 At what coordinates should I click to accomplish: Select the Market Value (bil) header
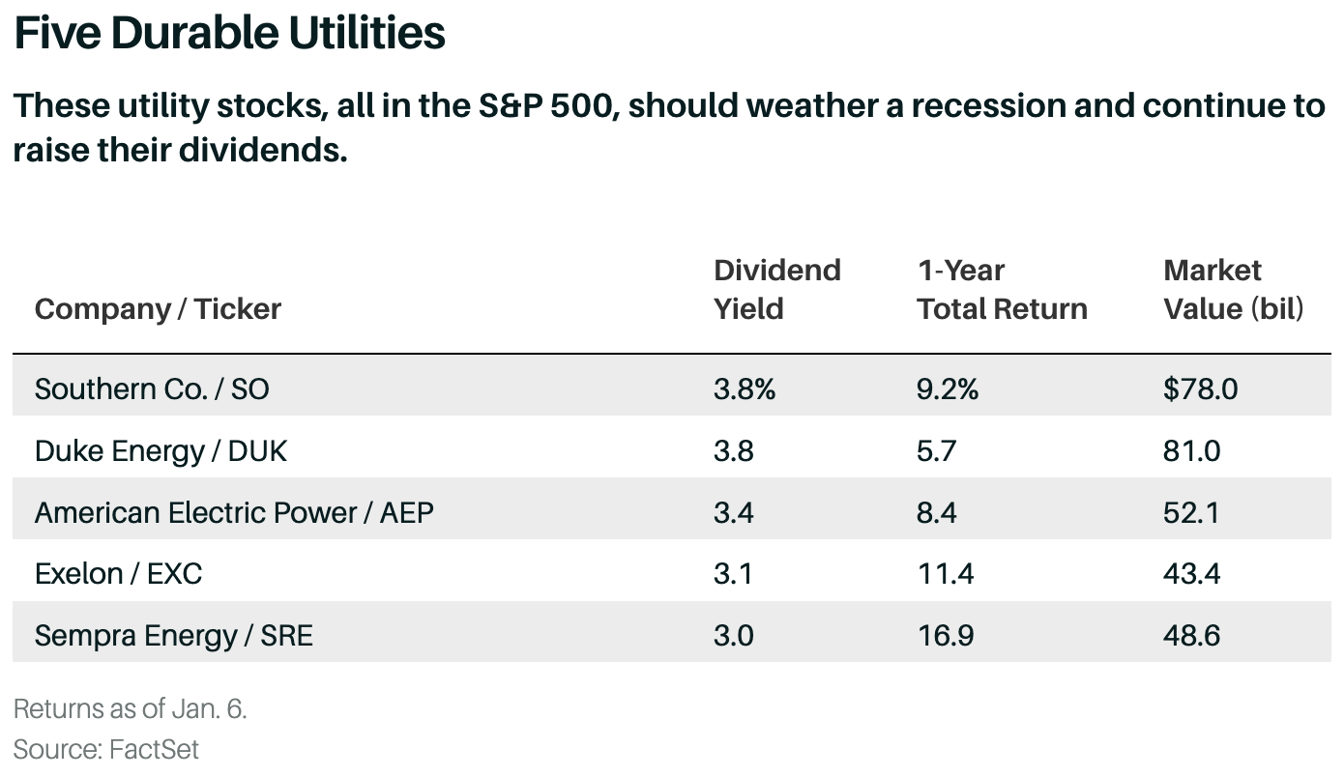click(x=1233, y=289)
